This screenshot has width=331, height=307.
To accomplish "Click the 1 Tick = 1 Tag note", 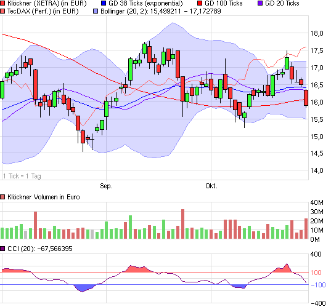I will click(22, 176).
